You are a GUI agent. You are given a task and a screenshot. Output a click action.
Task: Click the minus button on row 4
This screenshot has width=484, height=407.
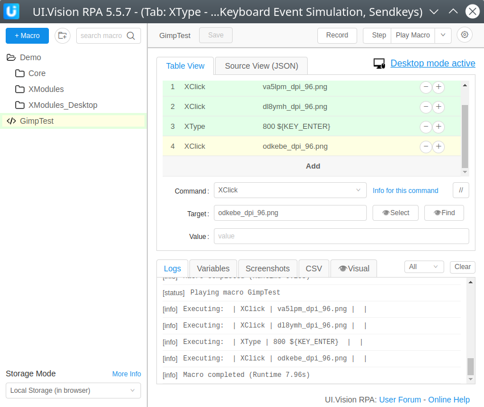pos(425,147)
